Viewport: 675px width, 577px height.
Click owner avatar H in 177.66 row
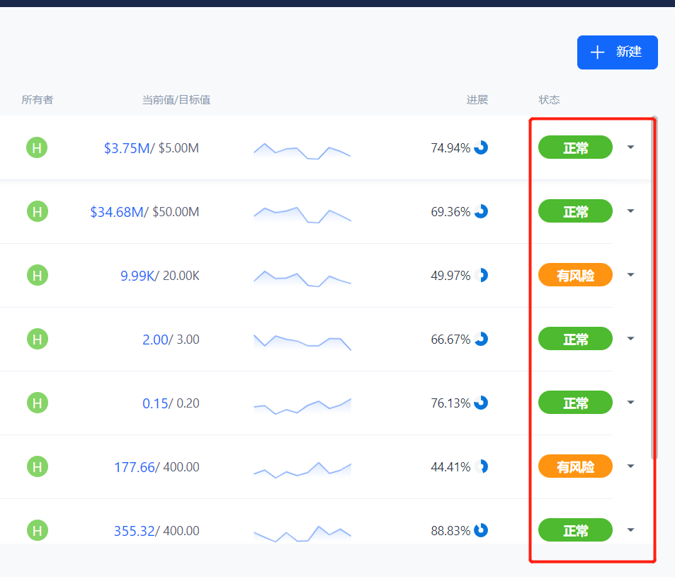(37, 466)
